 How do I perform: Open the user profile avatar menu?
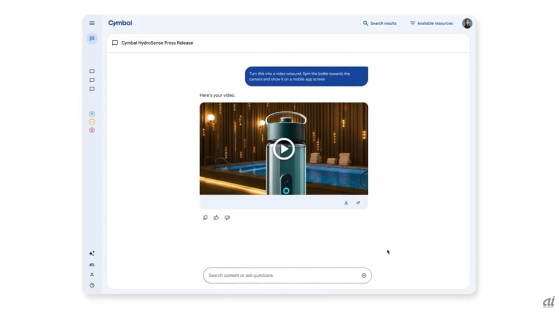[467, 23]
